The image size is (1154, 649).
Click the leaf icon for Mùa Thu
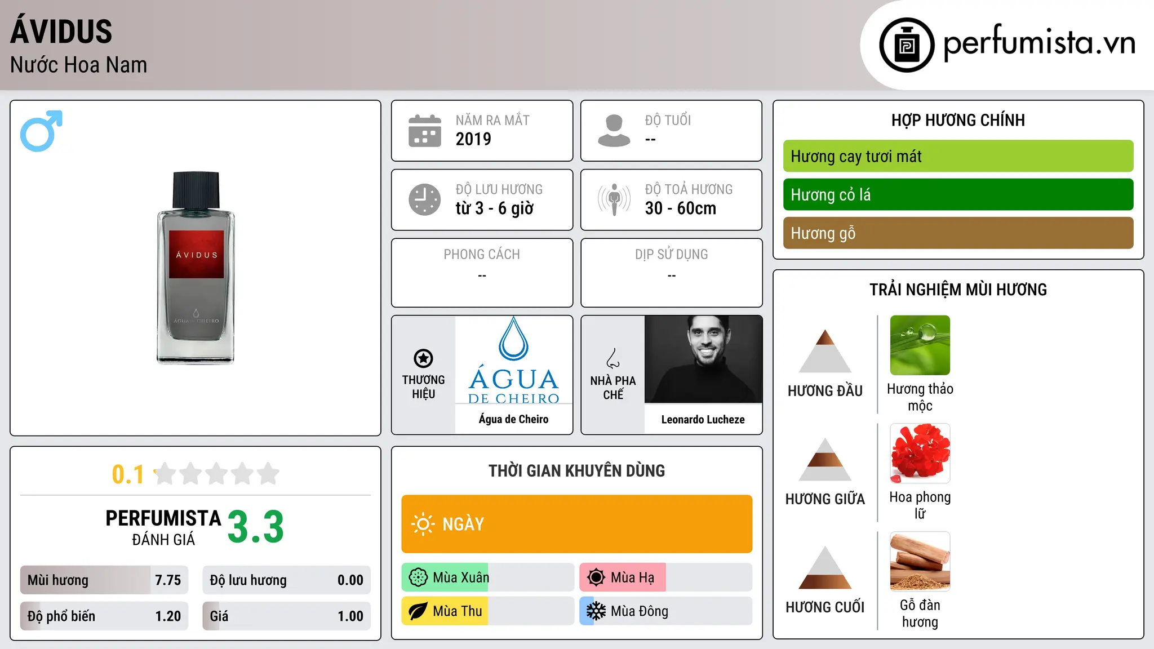click(x=418, y=611)
